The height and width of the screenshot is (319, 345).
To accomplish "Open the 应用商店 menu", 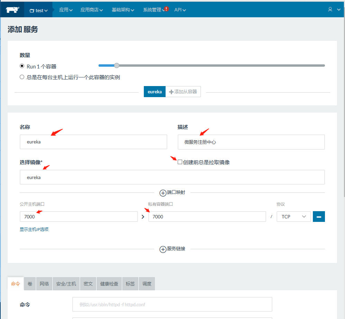I will (92, 10).
